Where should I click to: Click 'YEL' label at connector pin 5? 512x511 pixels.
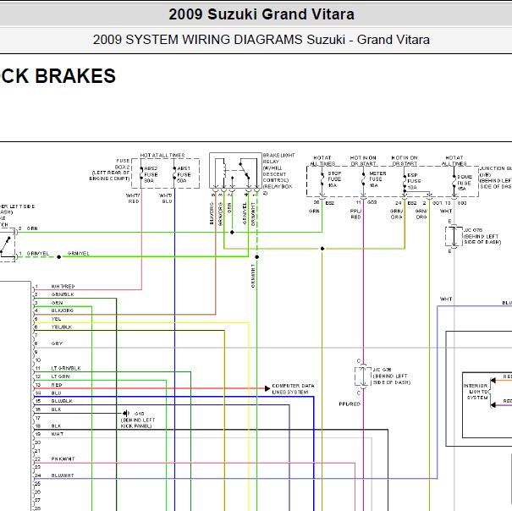(56, 319)
